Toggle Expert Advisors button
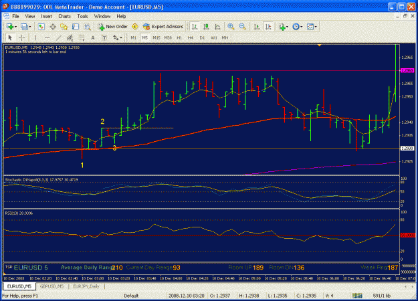 click(x=163, y=27)
